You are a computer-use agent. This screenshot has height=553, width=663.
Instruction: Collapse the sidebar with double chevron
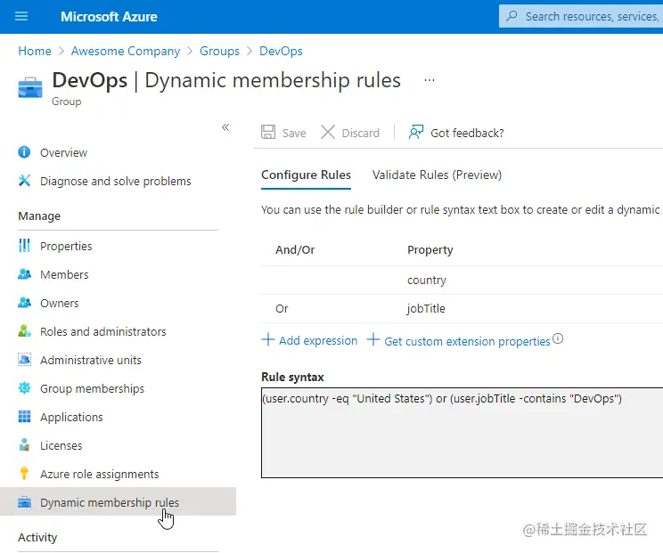tap(225, 127)
